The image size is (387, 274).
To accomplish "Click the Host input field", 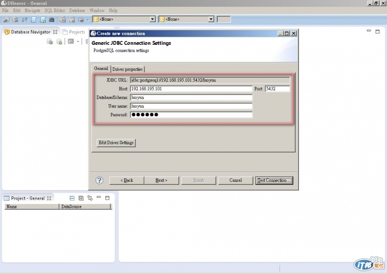I will coord(191,89).
